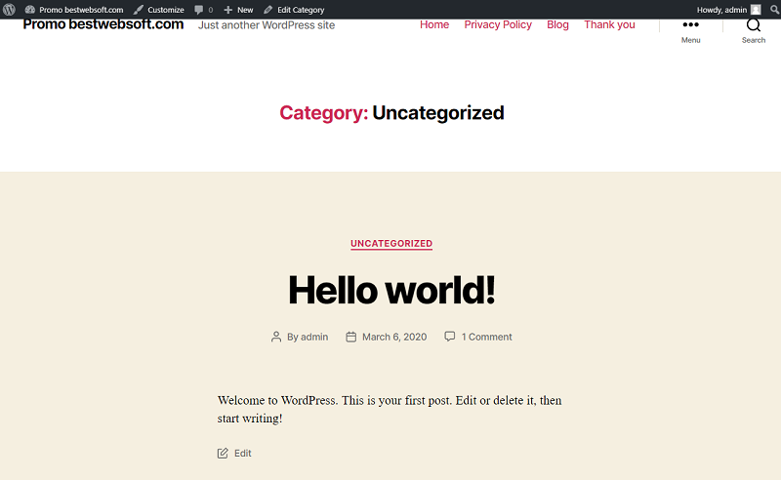Click the pencil icon beside Edit Category
The height and width of the screenshot is (480, 781).
click(x=267, y=10)
